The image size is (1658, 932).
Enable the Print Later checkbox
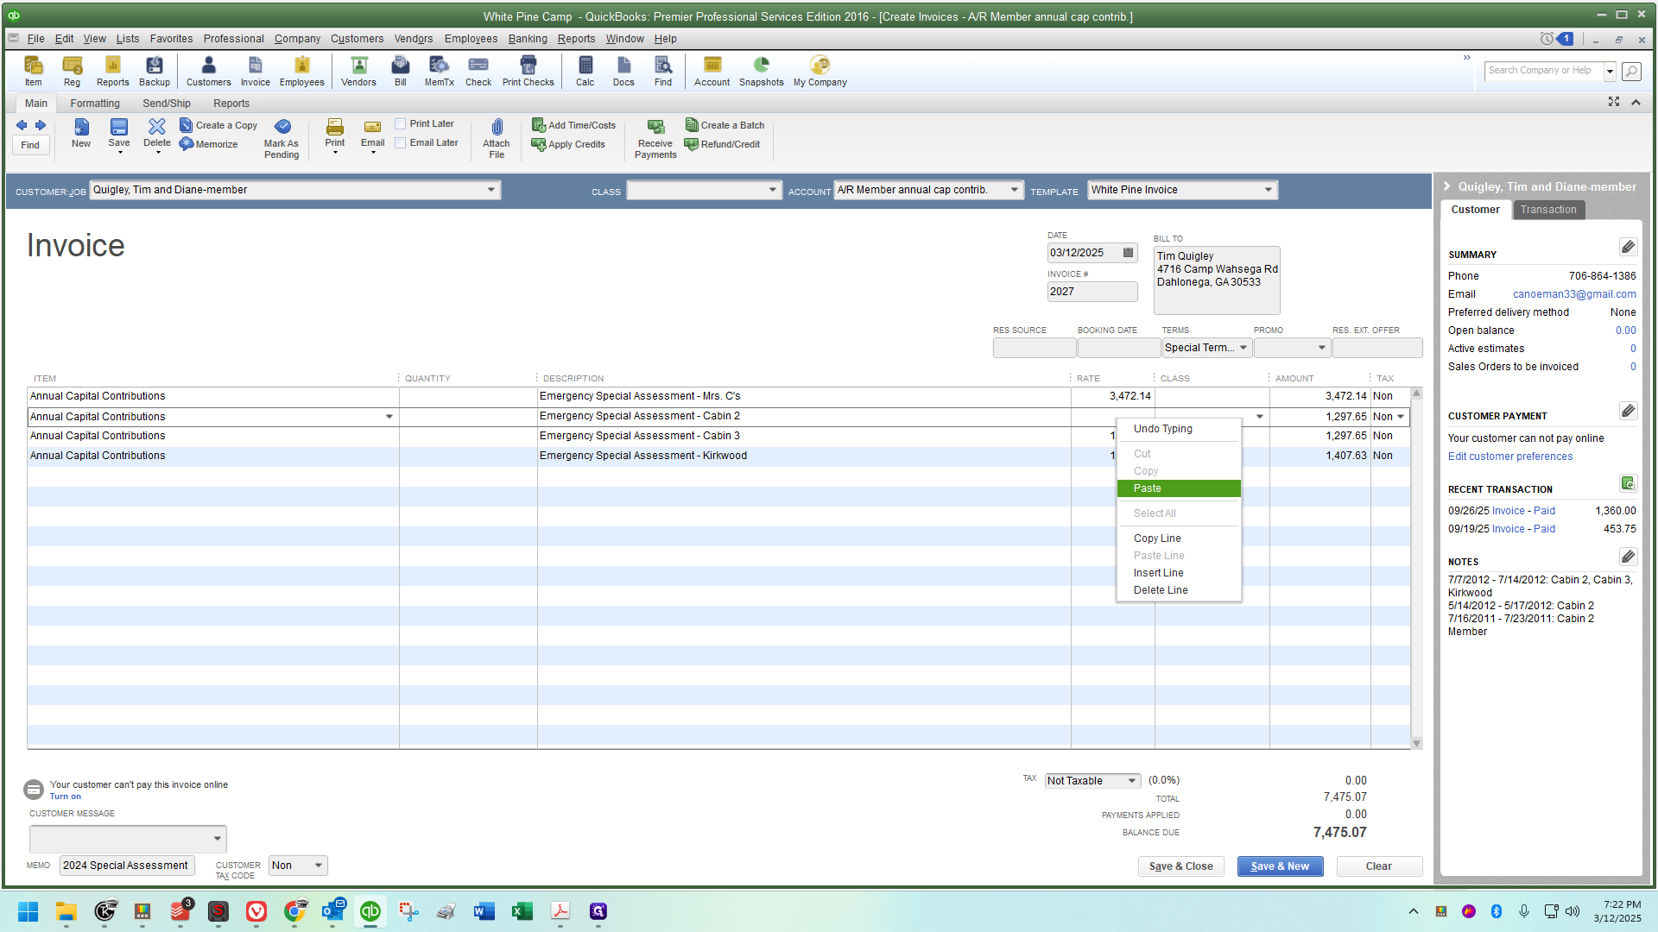pos(401,124)
